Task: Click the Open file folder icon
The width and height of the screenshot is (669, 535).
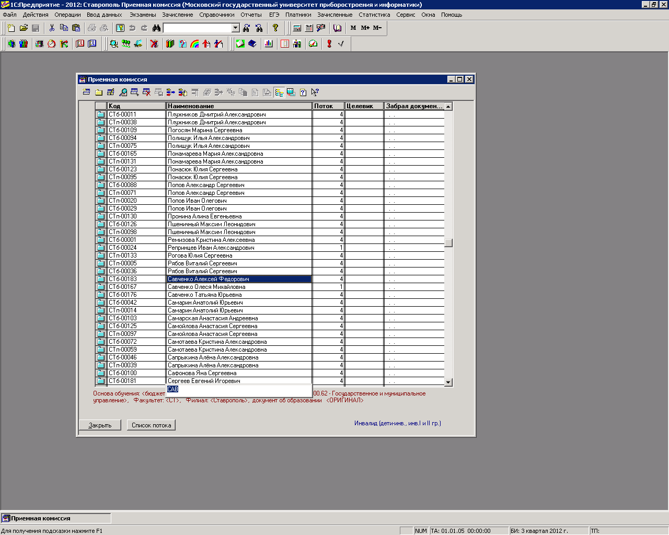Action: point(24,28)
